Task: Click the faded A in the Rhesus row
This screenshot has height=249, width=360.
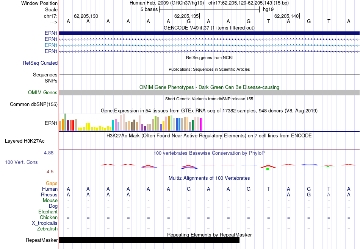Action: (329, 195)
